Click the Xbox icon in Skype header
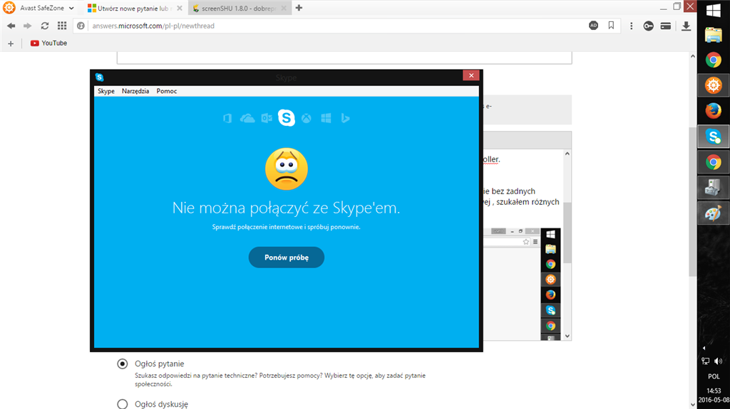 pyautogui.click(x=307, y=119)
